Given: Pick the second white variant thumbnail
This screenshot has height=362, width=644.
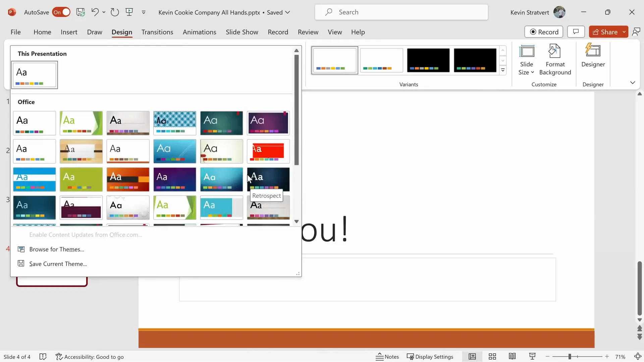Looking at the screenshot, I should tap(381, 60).
